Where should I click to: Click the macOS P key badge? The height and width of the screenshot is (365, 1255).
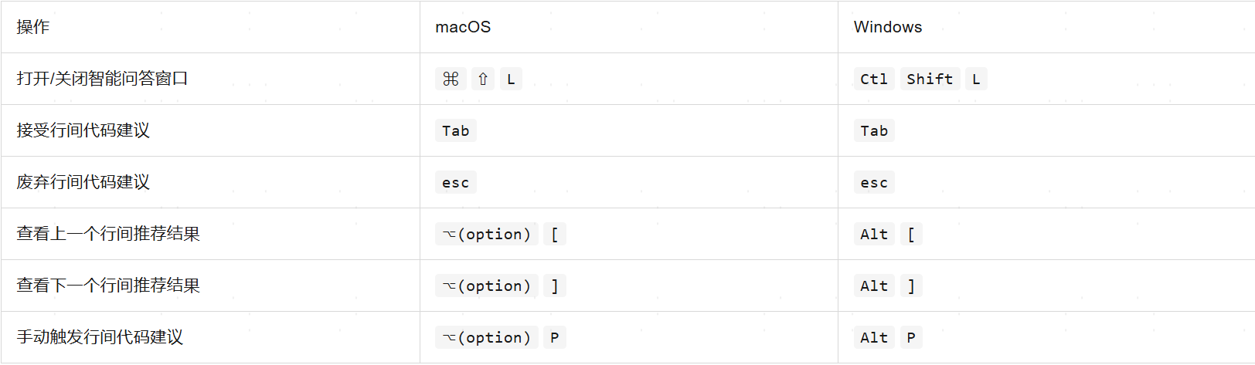(555, 337)
